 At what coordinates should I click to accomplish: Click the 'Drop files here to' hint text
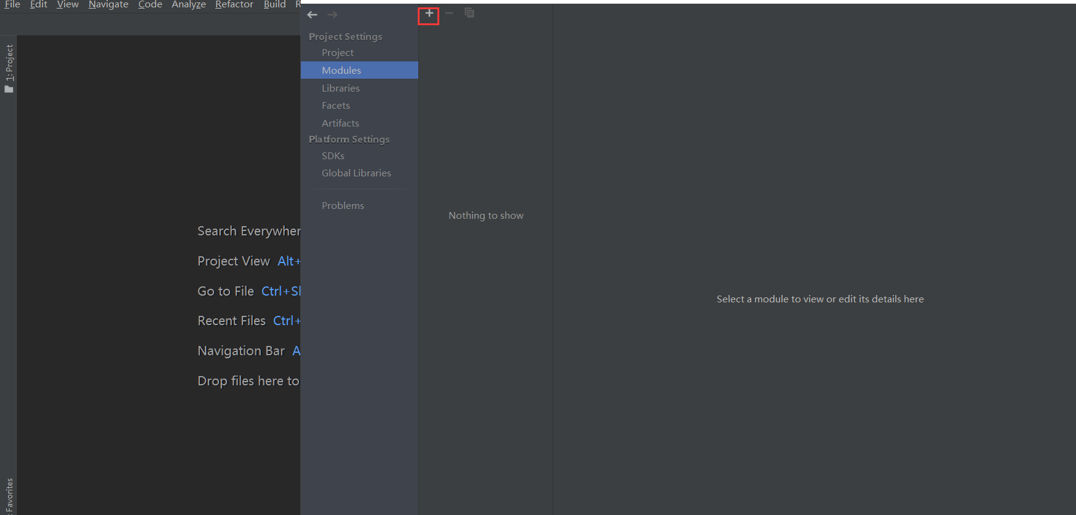click(249, 381)
